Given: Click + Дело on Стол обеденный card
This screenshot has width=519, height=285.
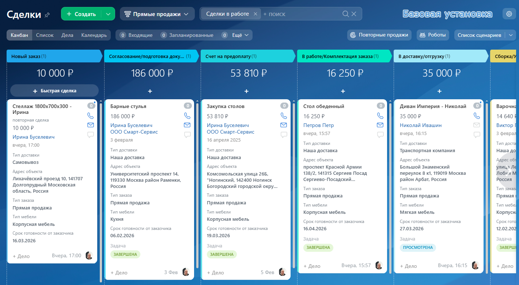Looking at the screenshot, I should coord(312,266).
